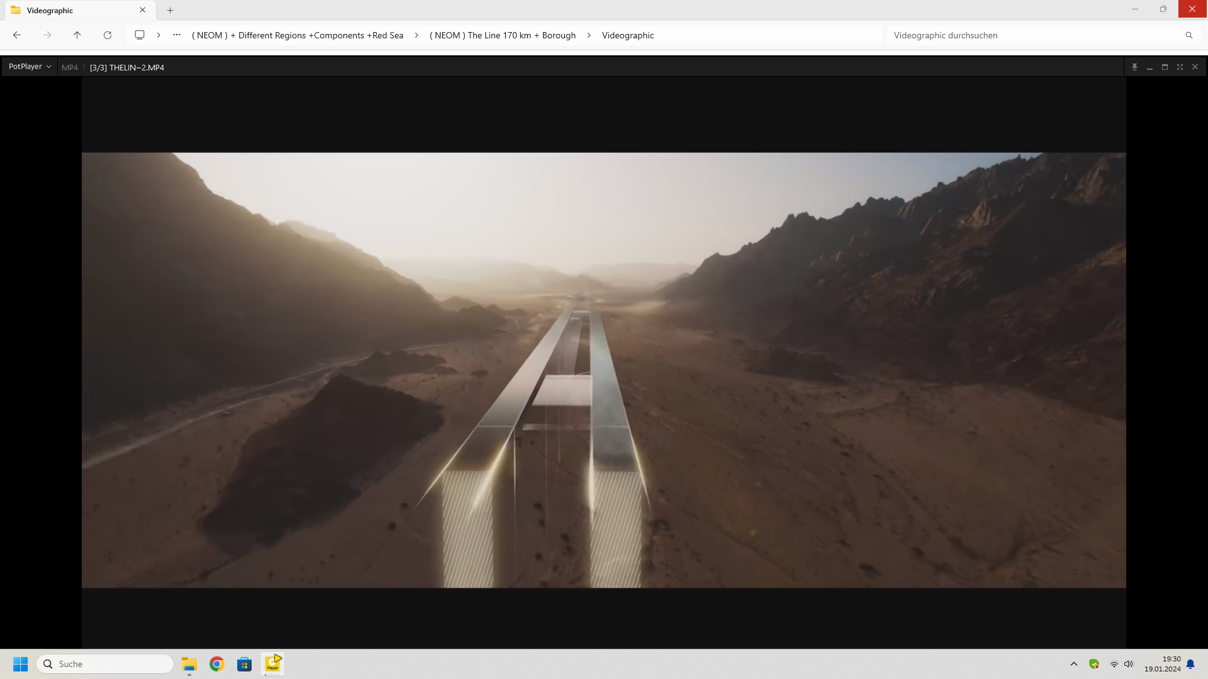Restore down the File Explorer window
Viewport: 1208px width, 679px height.
[x=1163, y=9]
